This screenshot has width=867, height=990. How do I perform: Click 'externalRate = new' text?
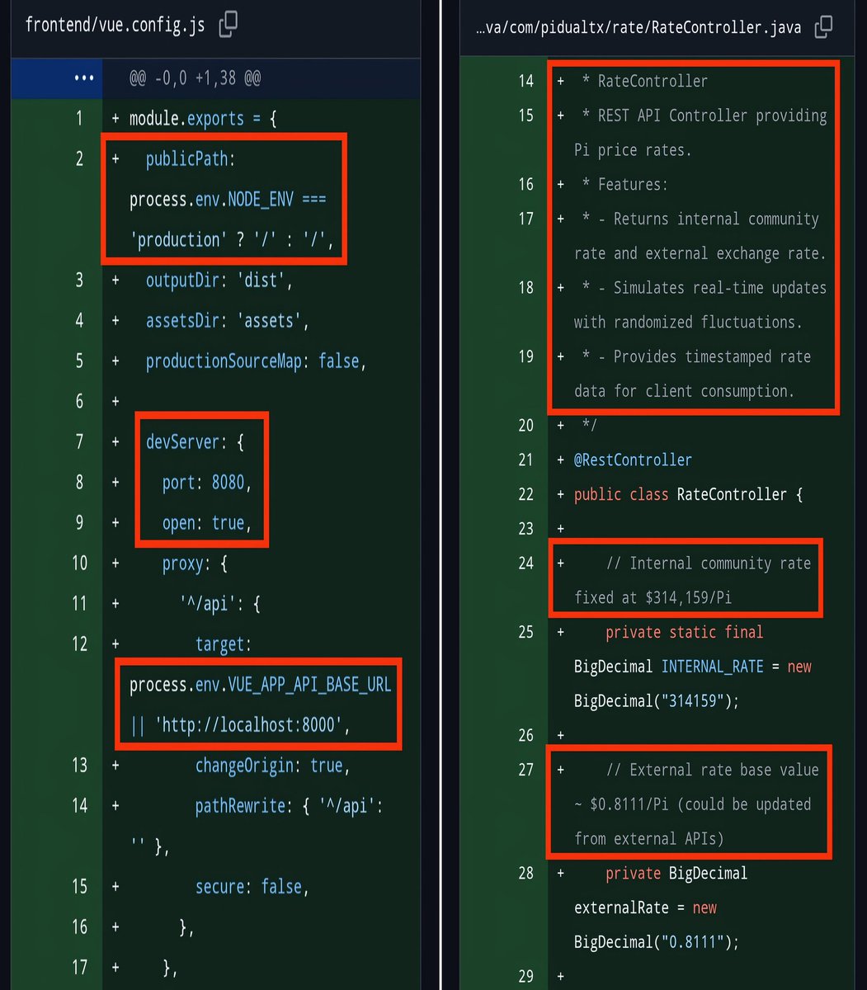pos(645,907)
